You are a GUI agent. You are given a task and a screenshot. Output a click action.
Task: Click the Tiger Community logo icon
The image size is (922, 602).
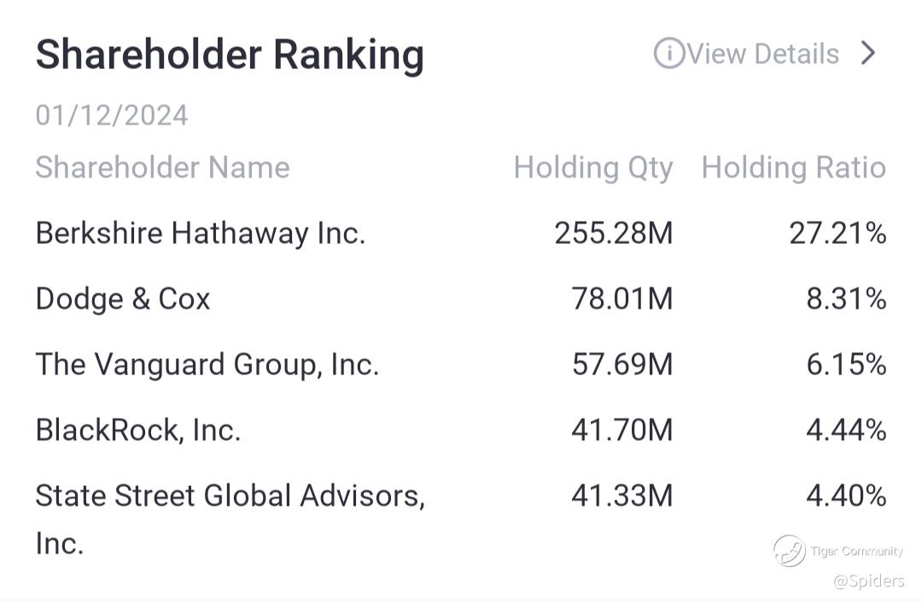coord(789,551)
